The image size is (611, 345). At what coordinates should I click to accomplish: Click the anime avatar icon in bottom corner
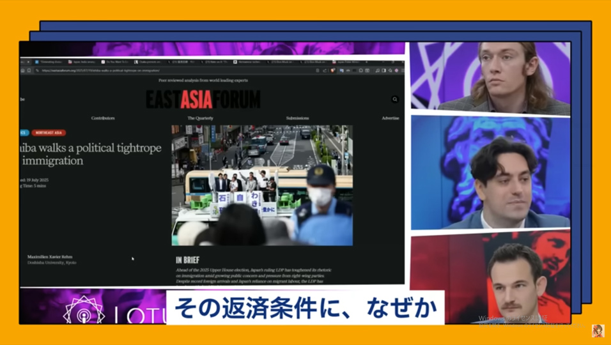click(x=598, y=330)
